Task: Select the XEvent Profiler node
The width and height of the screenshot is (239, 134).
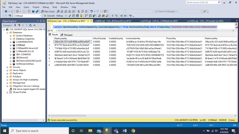Action: coord(20,92)
